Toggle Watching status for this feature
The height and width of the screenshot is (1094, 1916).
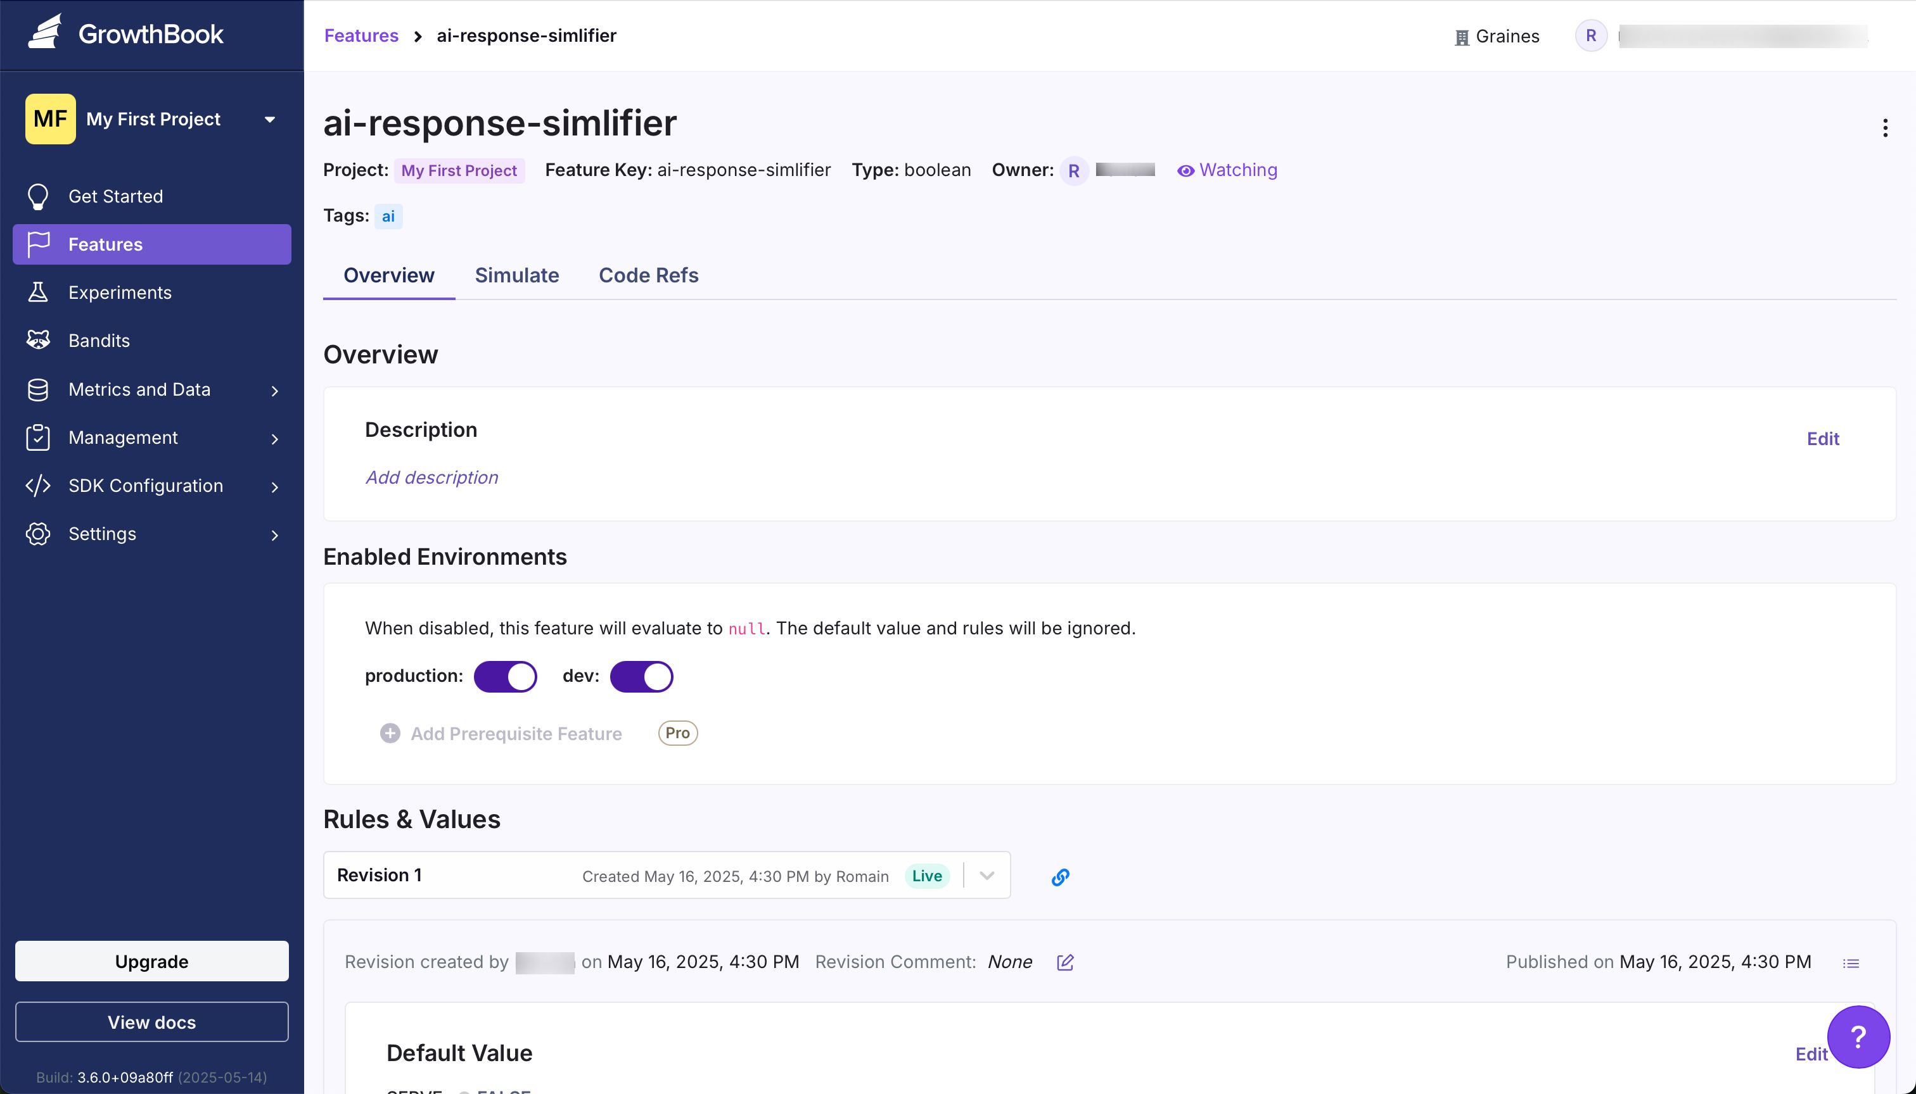1227,170
